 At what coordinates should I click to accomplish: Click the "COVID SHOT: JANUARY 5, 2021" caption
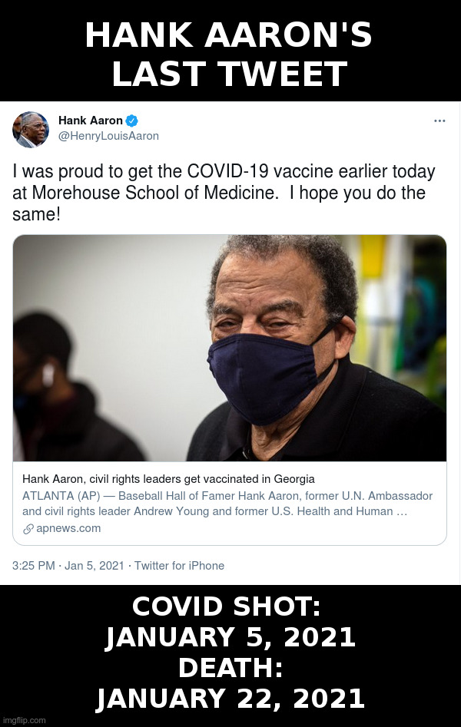[230, 622]
